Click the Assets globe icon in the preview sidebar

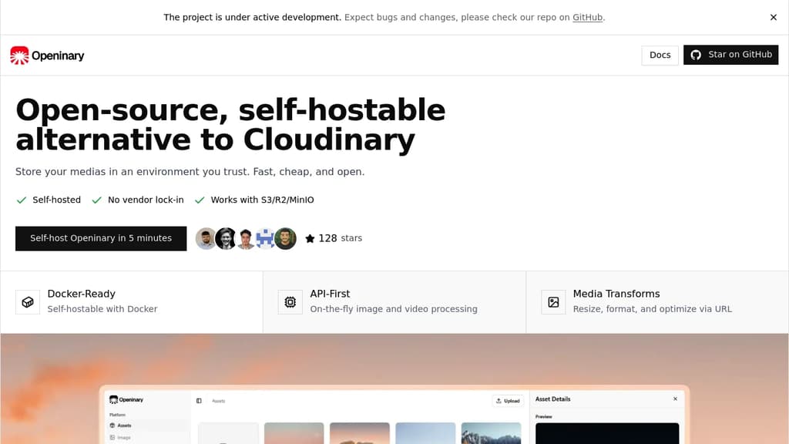[x=112, y=425]
